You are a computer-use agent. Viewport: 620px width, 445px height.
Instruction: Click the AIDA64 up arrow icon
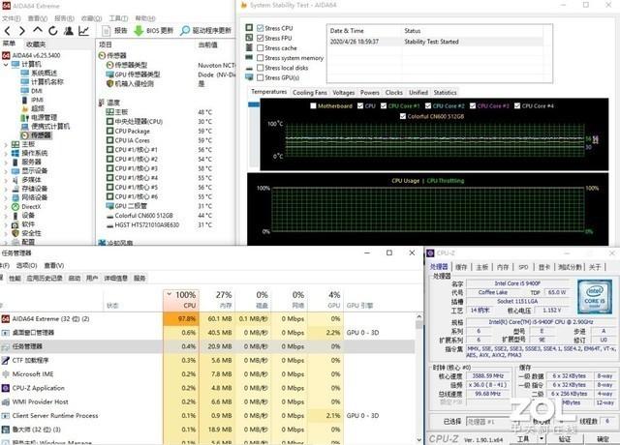coord(38,30)
